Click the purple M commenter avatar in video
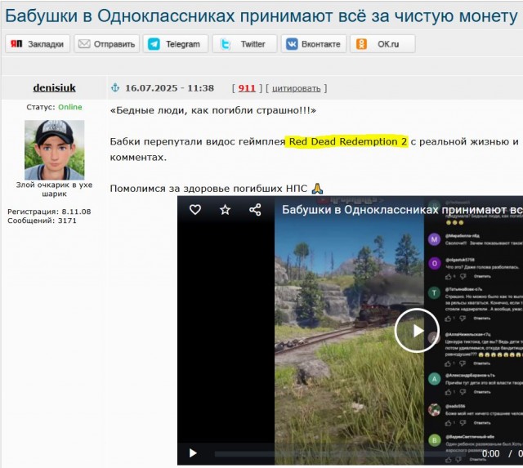 434,239
